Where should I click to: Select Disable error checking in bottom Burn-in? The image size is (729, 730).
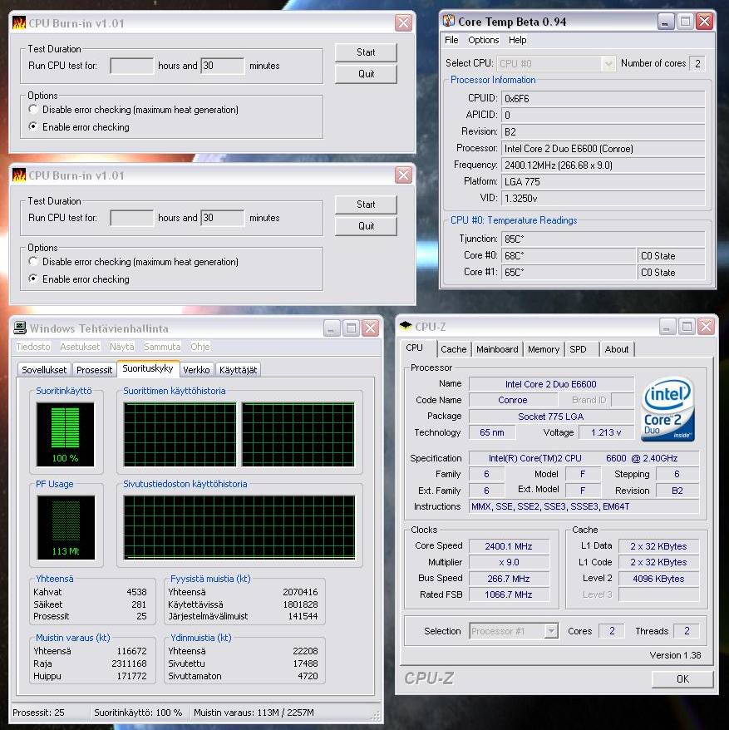click(x=33, y=262)
